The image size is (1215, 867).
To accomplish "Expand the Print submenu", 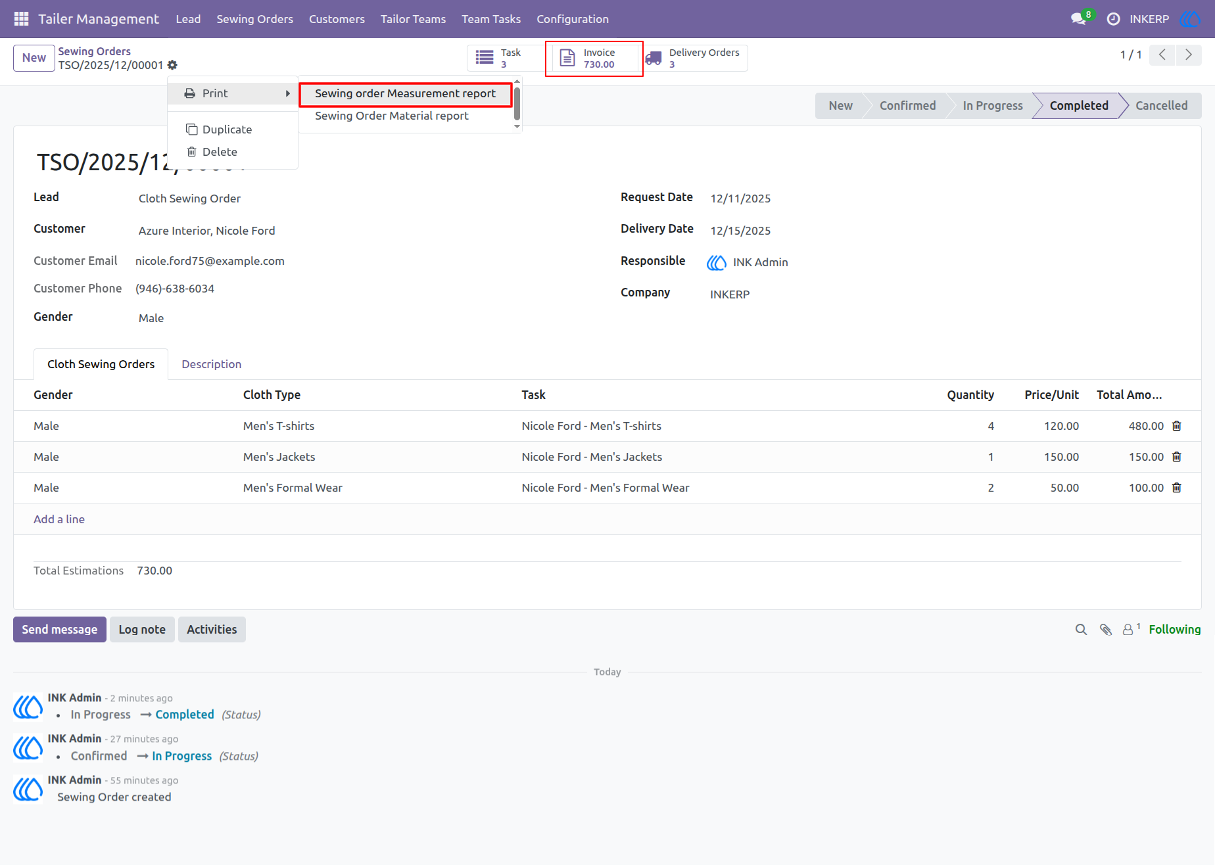I will [233, 93].
